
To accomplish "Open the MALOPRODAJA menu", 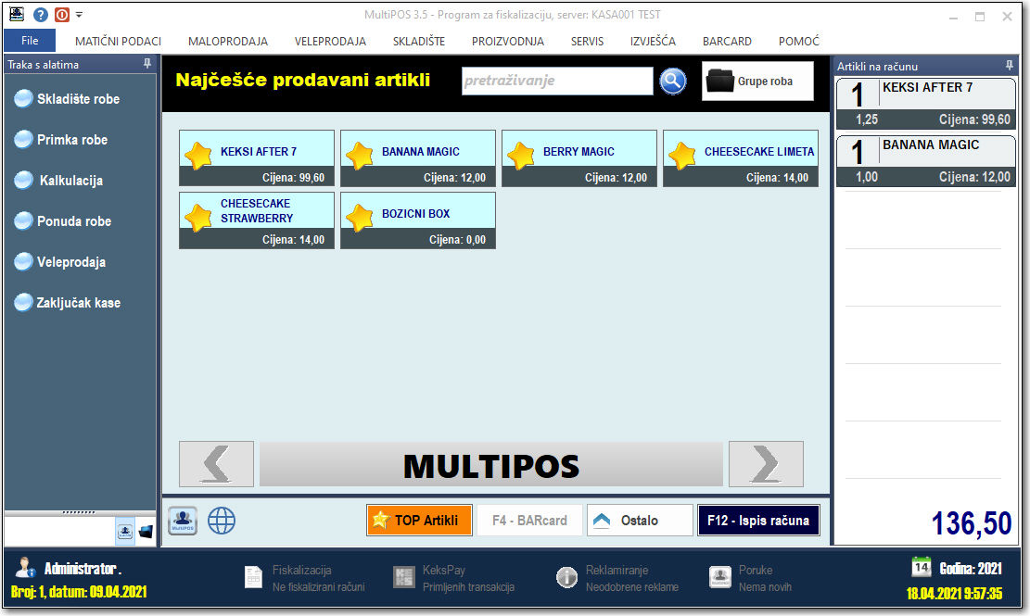I will pos(228,42).
